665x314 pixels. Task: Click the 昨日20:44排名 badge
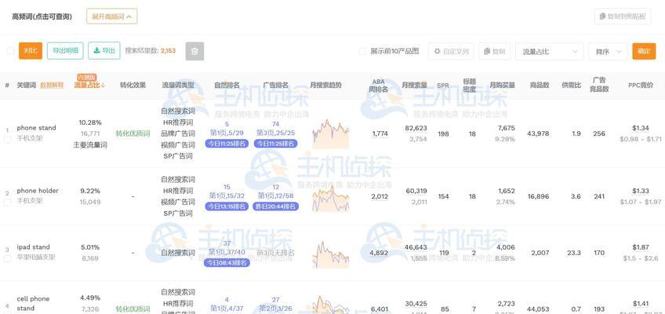click(276, 206)
